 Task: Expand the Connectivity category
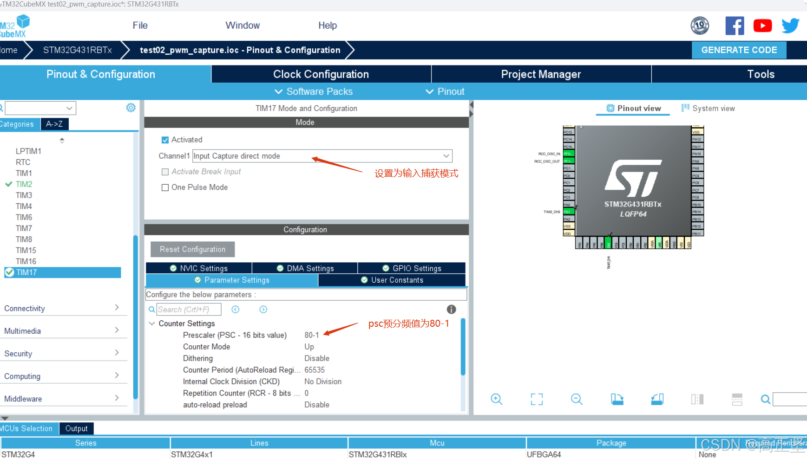coord(63,308)
